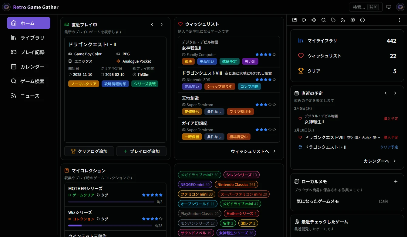Select the メガドライブ mini2 tag chip
The height and width of the screenshot is (237, 407).
pyautogui.click(x=199, y=175)
